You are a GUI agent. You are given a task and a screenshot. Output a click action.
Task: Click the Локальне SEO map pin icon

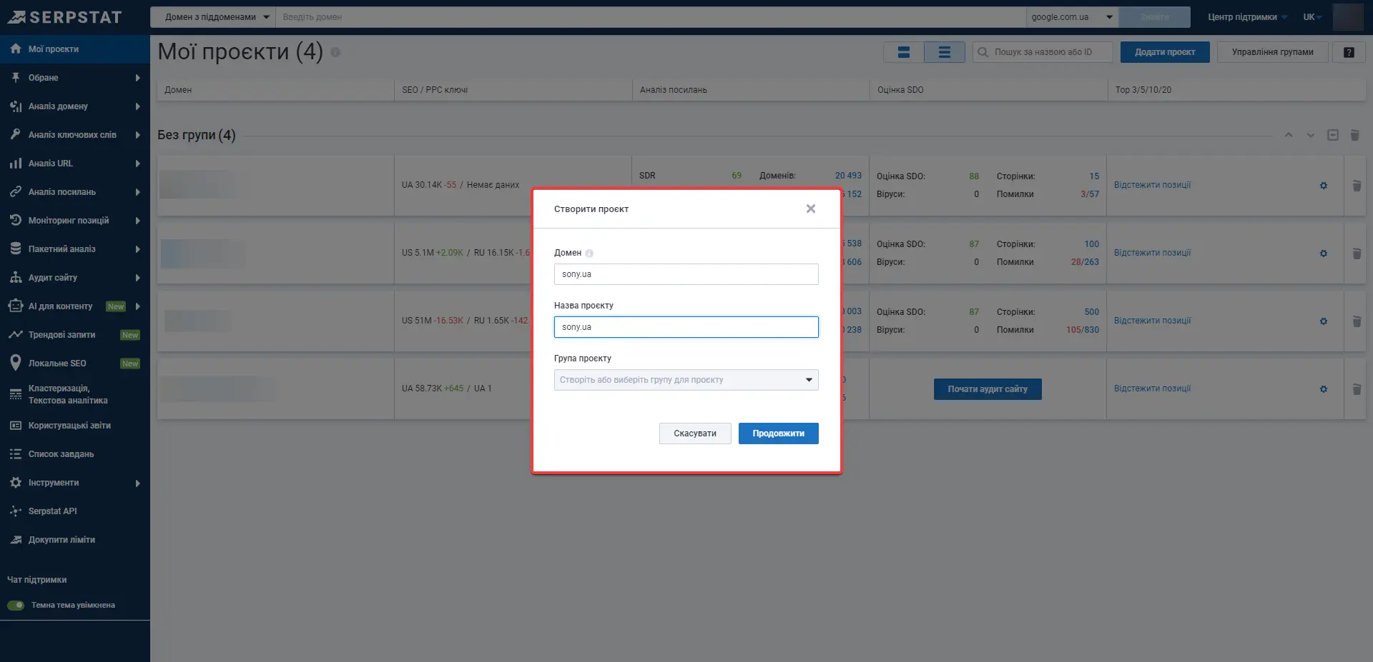15,363
